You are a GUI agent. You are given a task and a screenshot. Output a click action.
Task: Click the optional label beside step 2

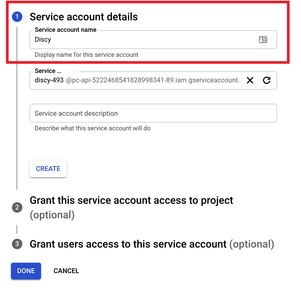52,215
